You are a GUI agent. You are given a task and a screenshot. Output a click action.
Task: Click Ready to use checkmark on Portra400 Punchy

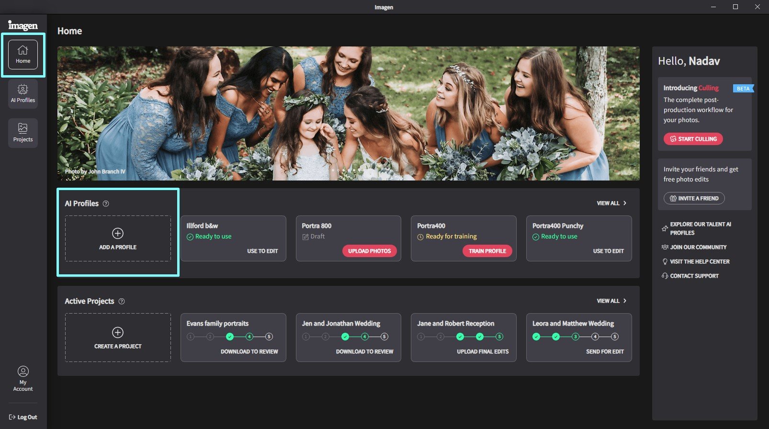(x=536, y=237)
